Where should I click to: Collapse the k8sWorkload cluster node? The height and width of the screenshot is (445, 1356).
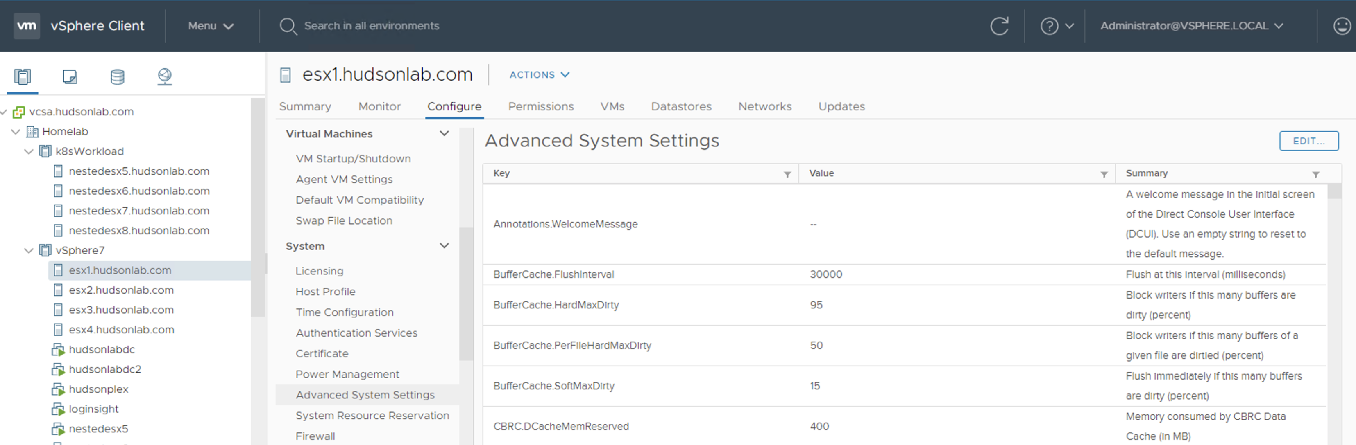tap(29, 151)
